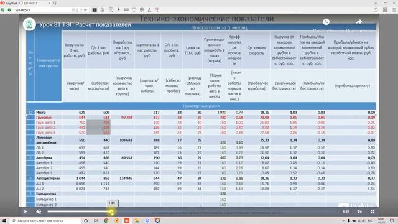
Task: Open the channel logo beside the video title
Action: pos(29,24)
